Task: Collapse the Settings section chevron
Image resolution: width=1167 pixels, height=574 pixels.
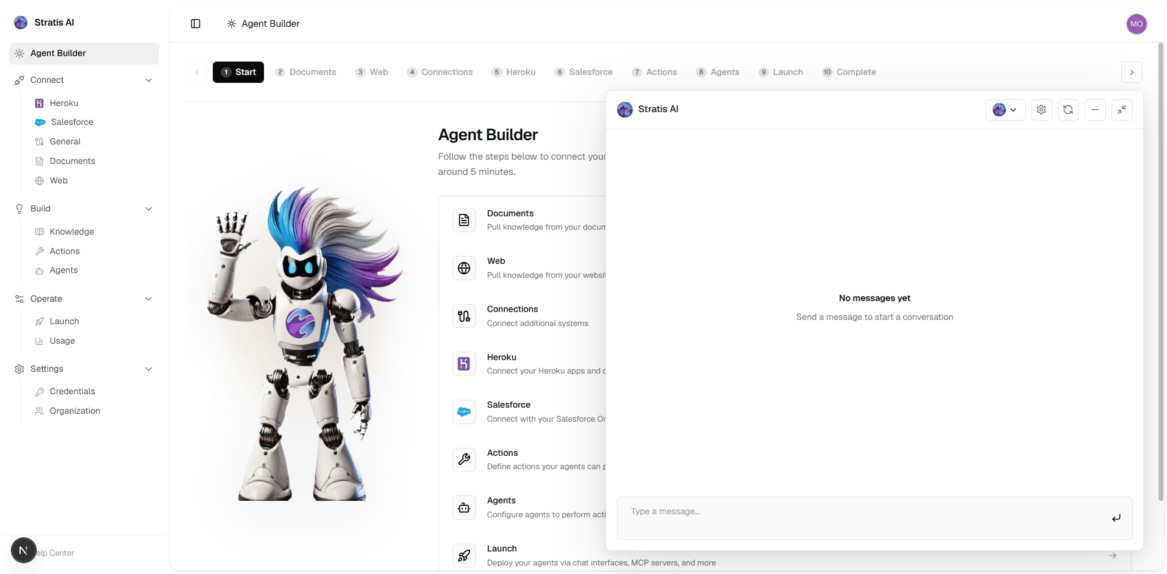Action: (x=148, y=369)
